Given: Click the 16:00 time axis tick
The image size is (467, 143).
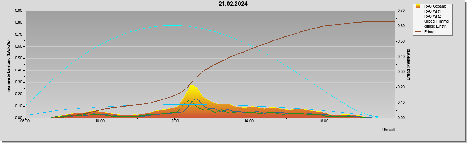Looking at the screenshot, I should [323, 121].
